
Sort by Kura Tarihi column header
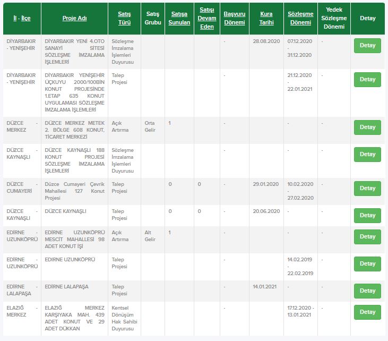(266, 19)
